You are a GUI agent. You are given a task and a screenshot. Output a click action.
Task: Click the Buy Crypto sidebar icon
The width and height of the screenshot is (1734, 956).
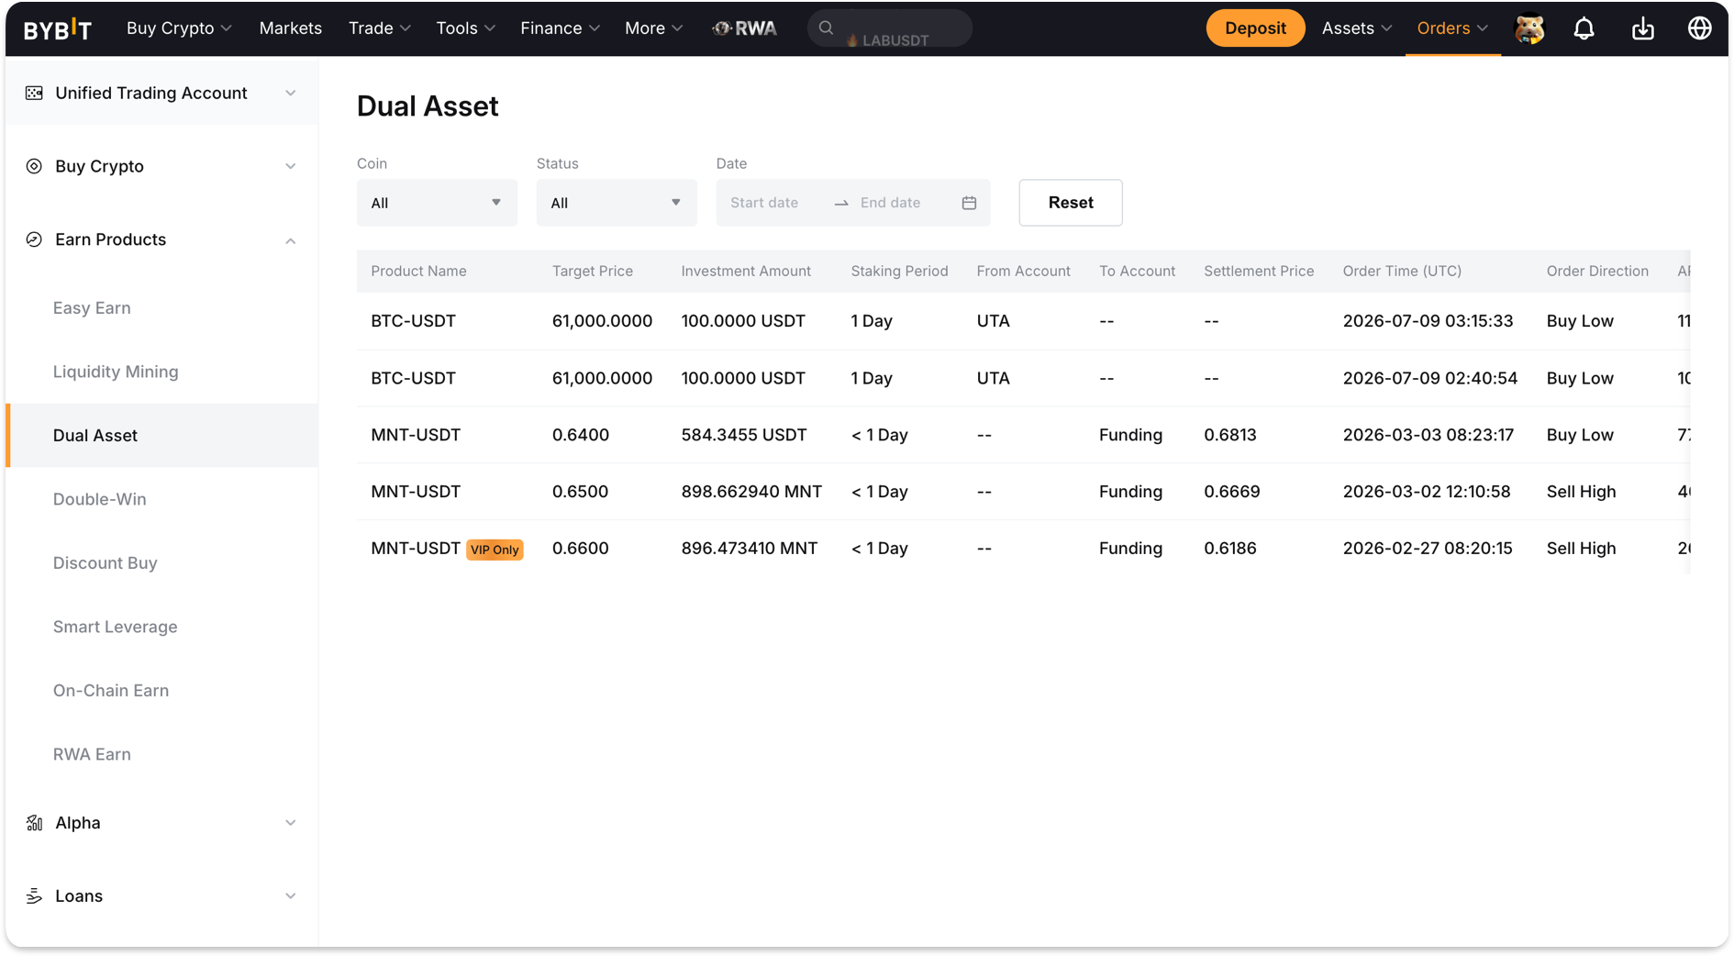34,166
